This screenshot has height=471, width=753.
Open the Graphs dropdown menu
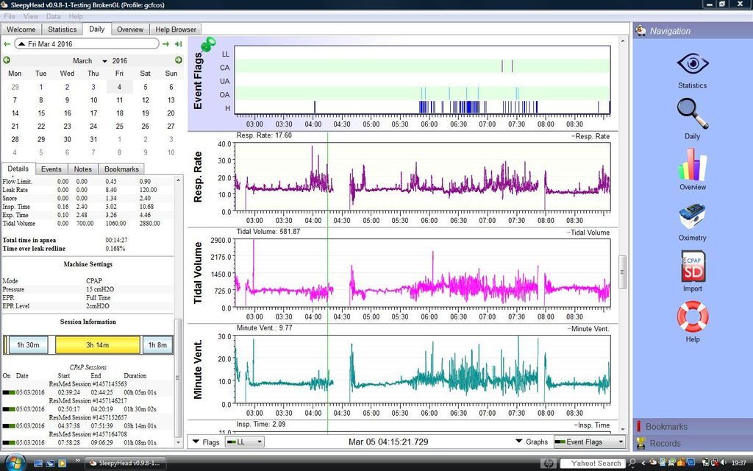pos(532,442)
